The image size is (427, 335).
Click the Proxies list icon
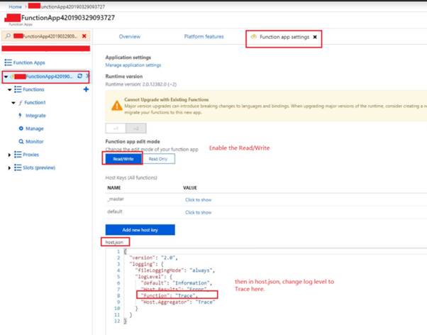click(x=18, y=154)
